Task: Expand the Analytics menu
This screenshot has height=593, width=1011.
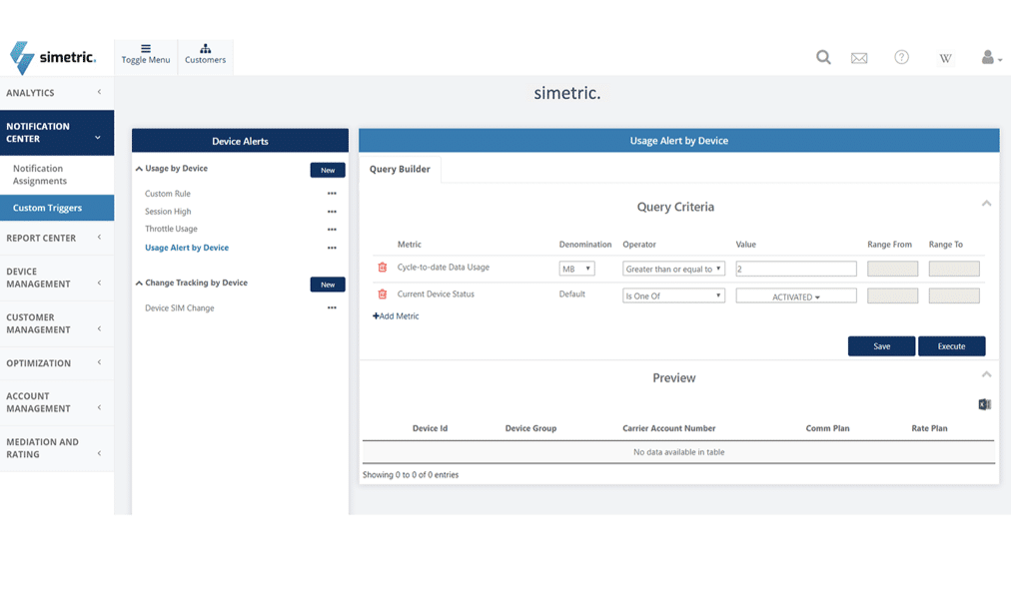Action: click(57, 93)
